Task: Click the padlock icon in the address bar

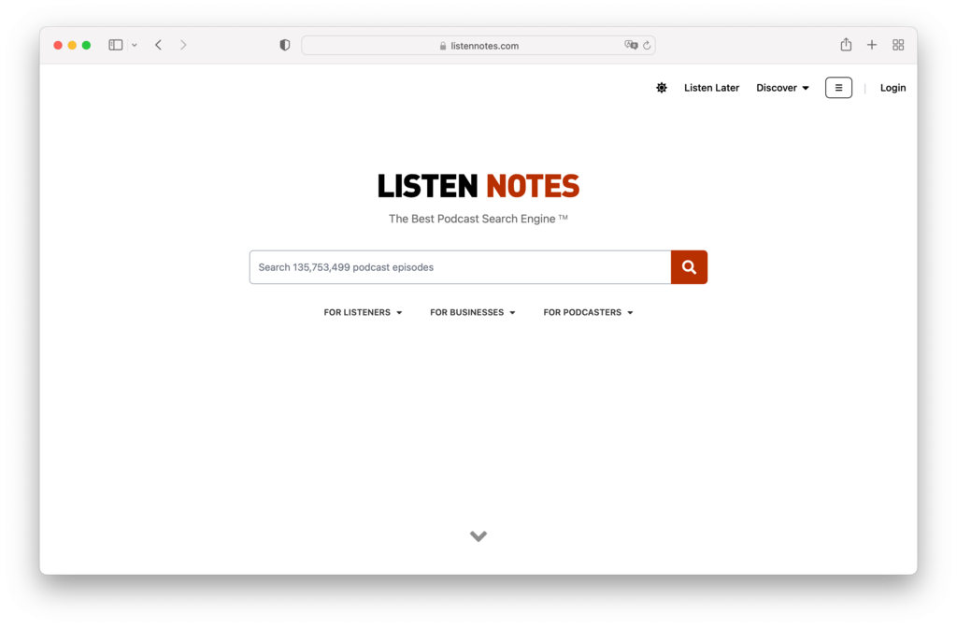Action: (x=443, y=46)
